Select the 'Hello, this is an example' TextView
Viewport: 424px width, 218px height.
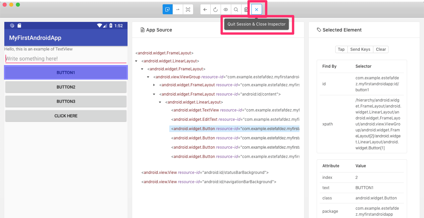click(x=38, y=49)
